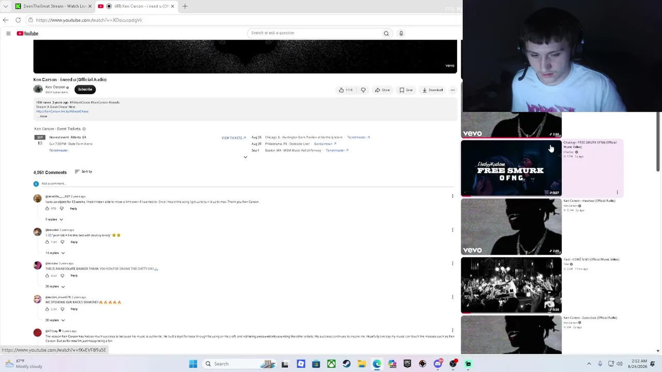Focus the 'Add a comment' field

point(248,184)
